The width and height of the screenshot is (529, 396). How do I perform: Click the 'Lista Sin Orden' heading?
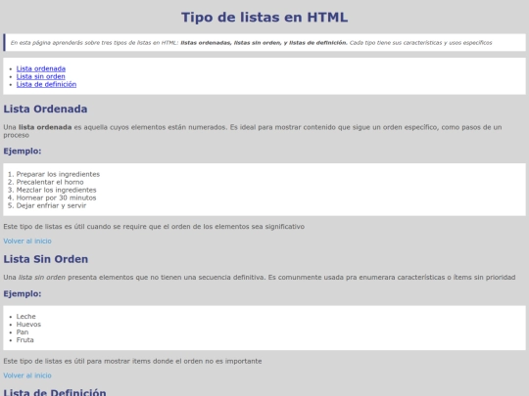pos(45,259)
